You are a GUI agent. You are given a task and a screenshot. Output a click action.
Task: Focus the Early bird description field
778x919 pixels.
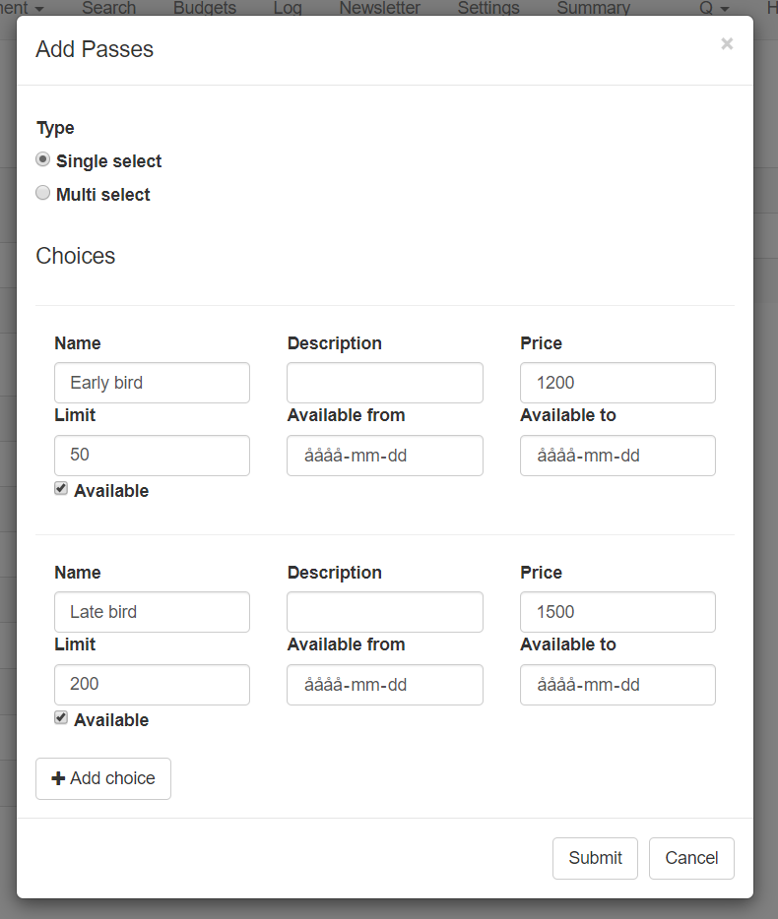click(x=385, y=383)
